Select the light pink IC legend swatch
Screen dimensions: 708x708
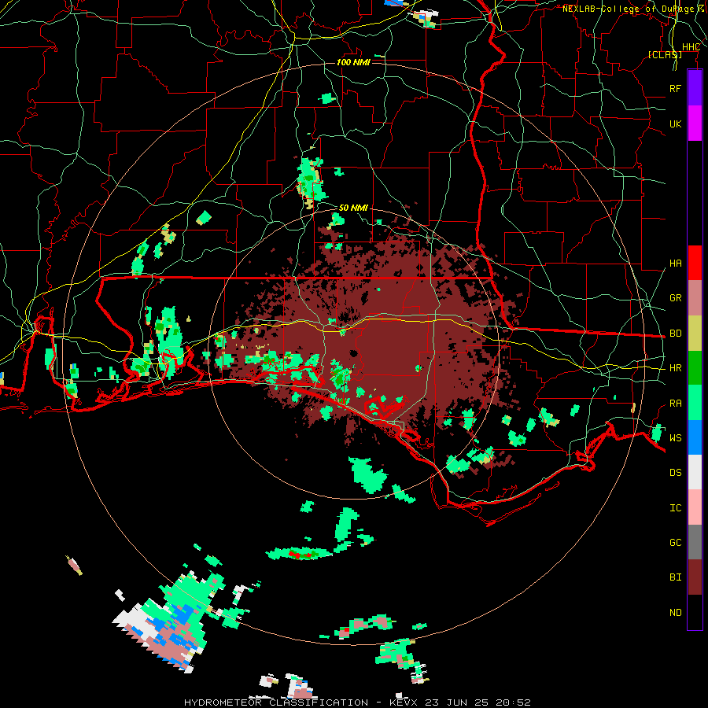tap(695, 507)
